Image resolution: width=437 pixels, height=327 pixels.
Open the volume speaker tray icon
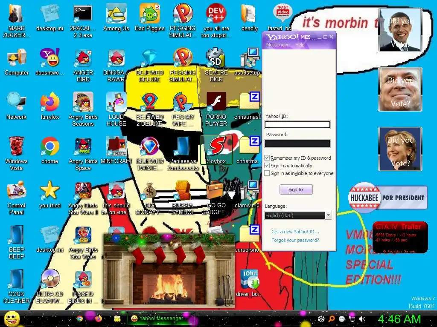click(362, 319)
